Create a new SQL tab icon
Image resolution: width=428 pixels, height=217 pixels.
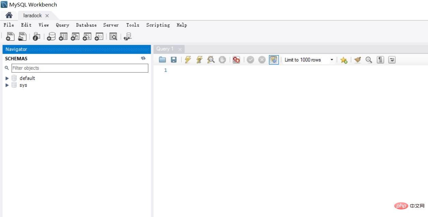pyautogui.click(x=10, y=37)
